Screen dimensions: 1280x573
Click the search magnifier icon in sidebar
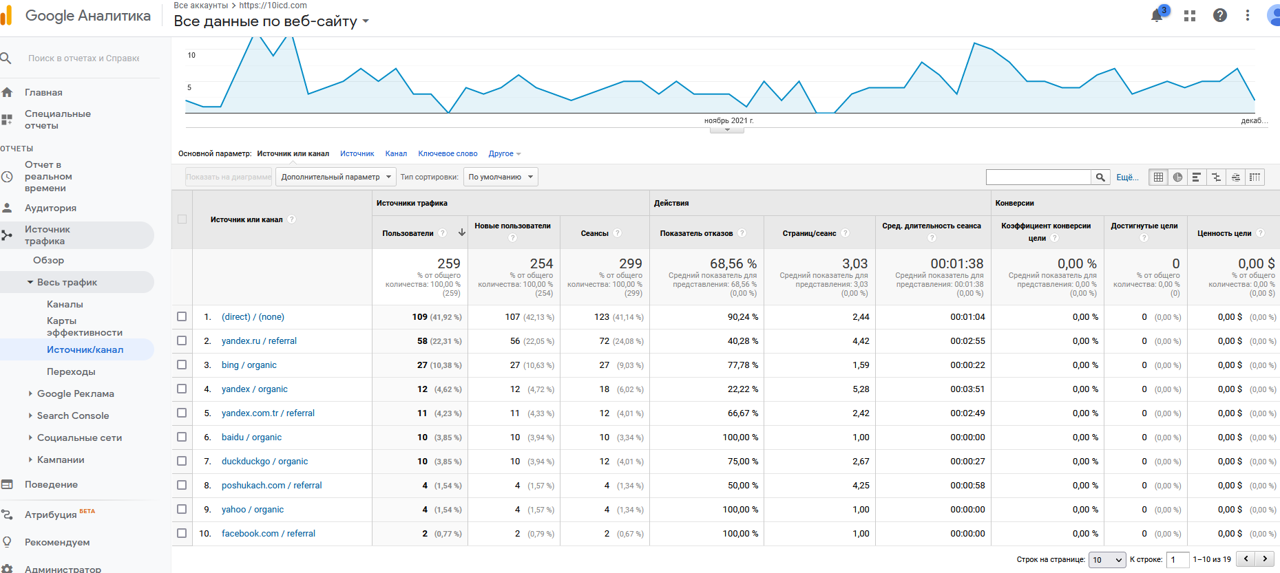click(x=6, y=58)
